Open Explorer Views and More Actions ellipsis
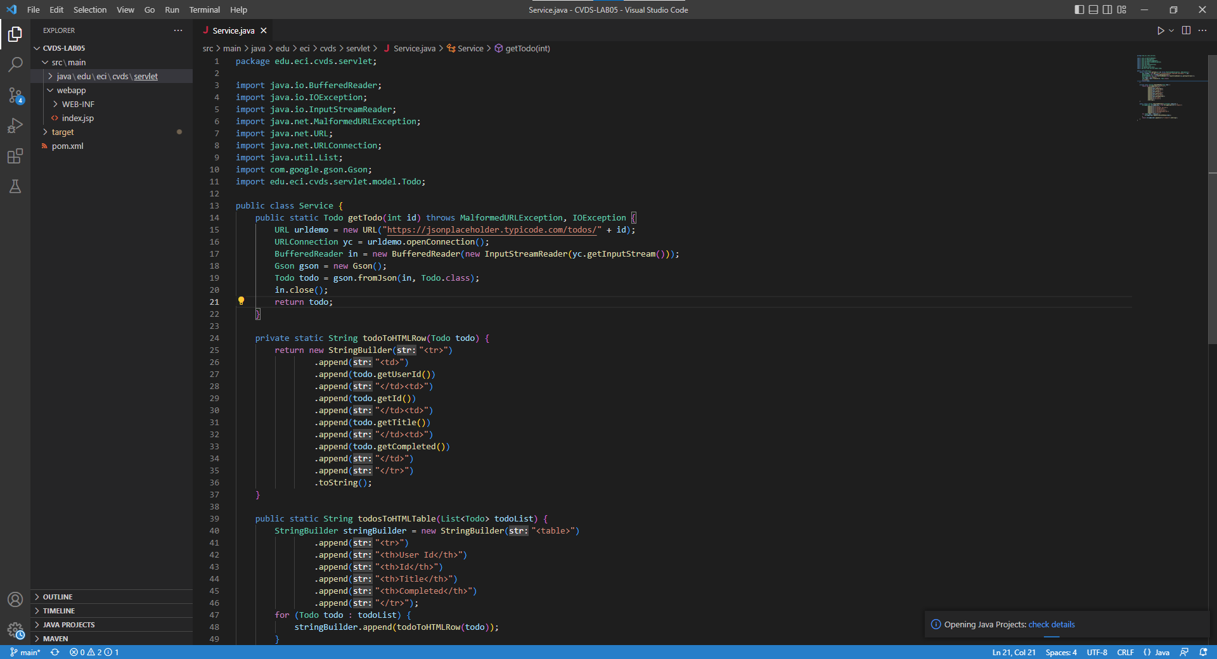1217x659 pixels. (x=178, y=30)
